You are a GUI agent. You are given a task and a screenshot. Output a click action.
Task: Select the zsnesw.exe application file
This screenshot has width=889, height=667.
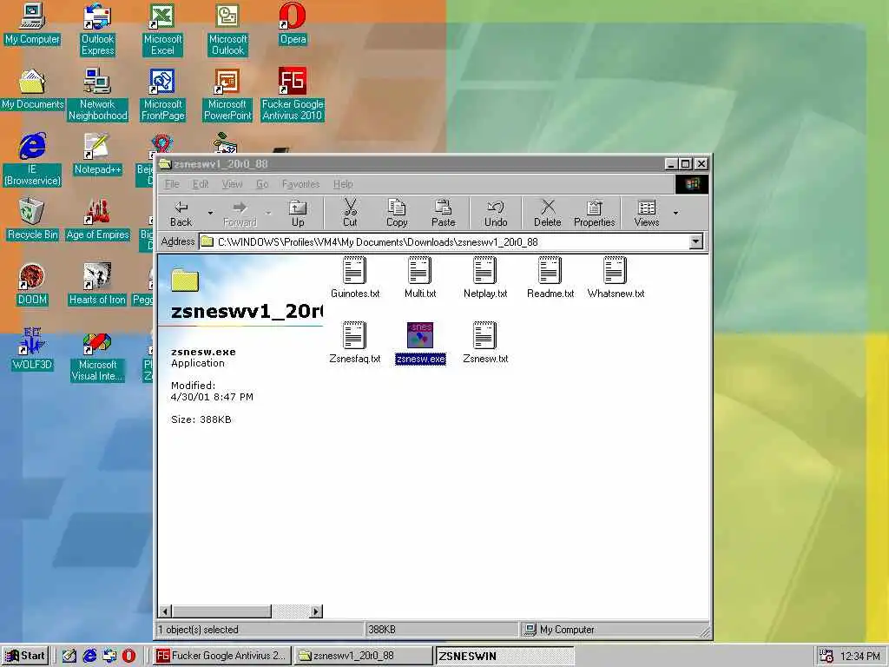click(x=420, y=342)
